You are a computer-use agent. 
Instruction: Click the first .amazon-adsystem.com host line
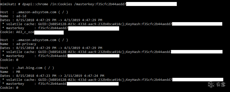click(34, 12)
